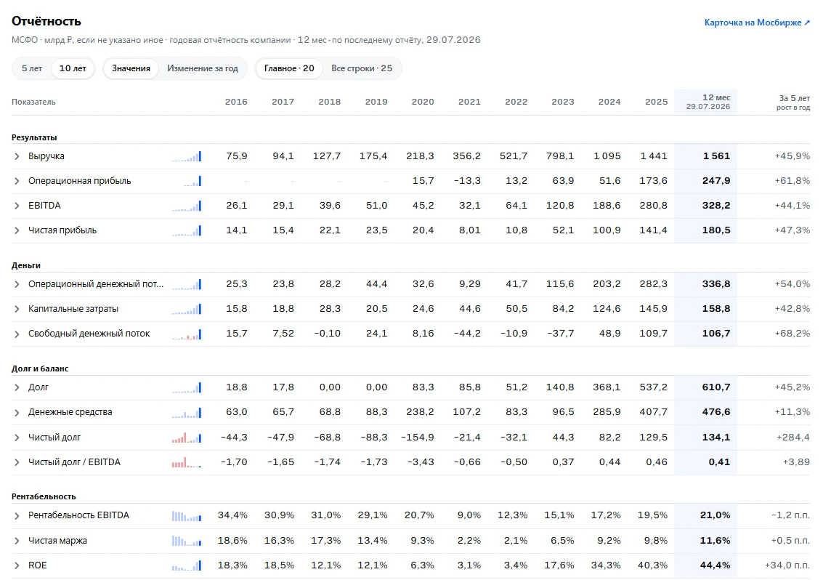This screenshot has height=580, width=823.
Task: Show Значения view
Action: point(131,68)
